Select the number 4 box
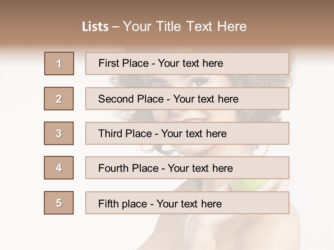 [x=59, y=168]
